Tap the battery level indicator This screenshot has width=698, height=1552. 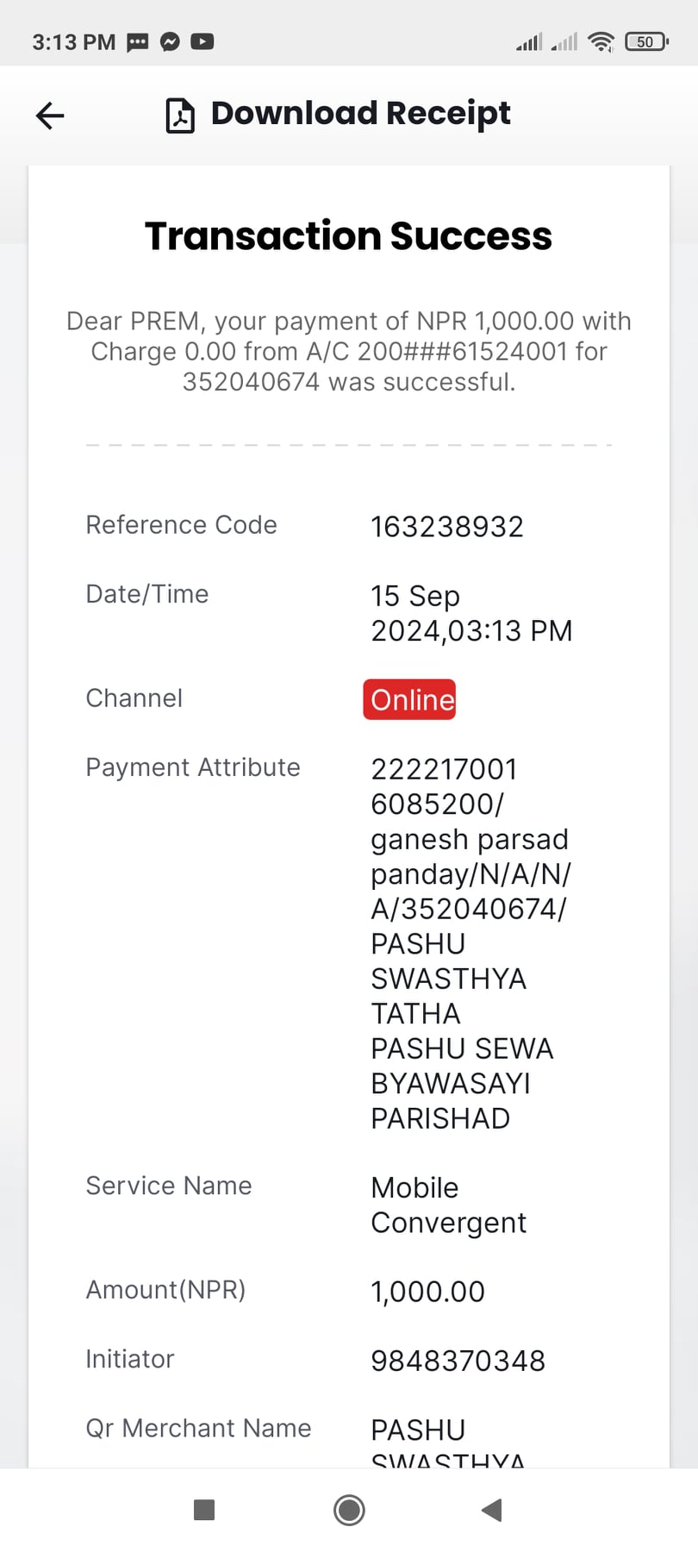click(x=646, y=41)
